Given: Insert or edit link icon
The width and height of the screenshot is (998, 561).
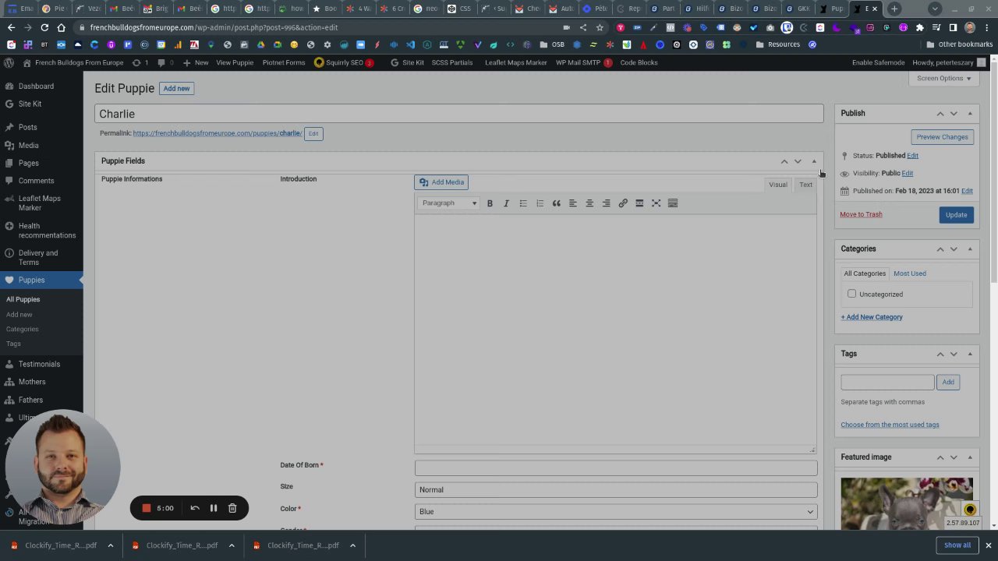Looking at the screenshot, I should click(623, 203).
